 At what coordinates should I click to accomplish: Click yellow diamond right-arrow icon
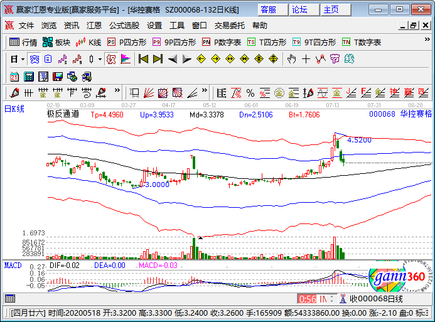pyautogui.click(x=215, y=59)
